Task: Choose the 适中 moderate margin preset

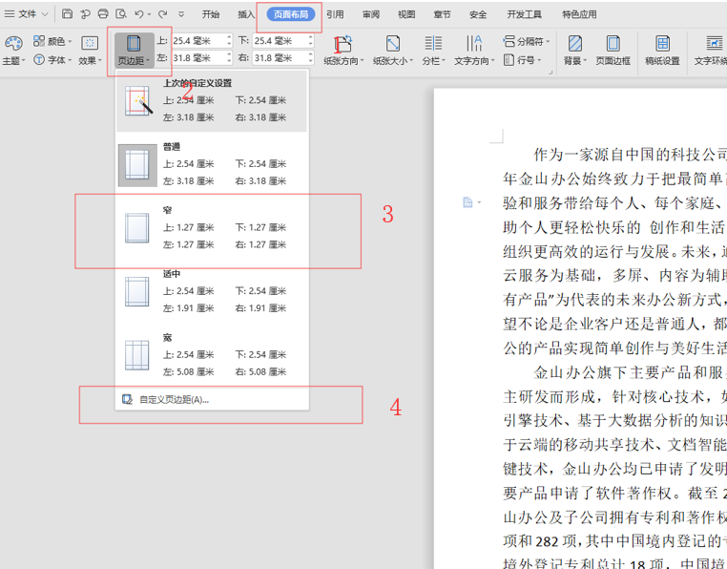Action: pos(212,291)
